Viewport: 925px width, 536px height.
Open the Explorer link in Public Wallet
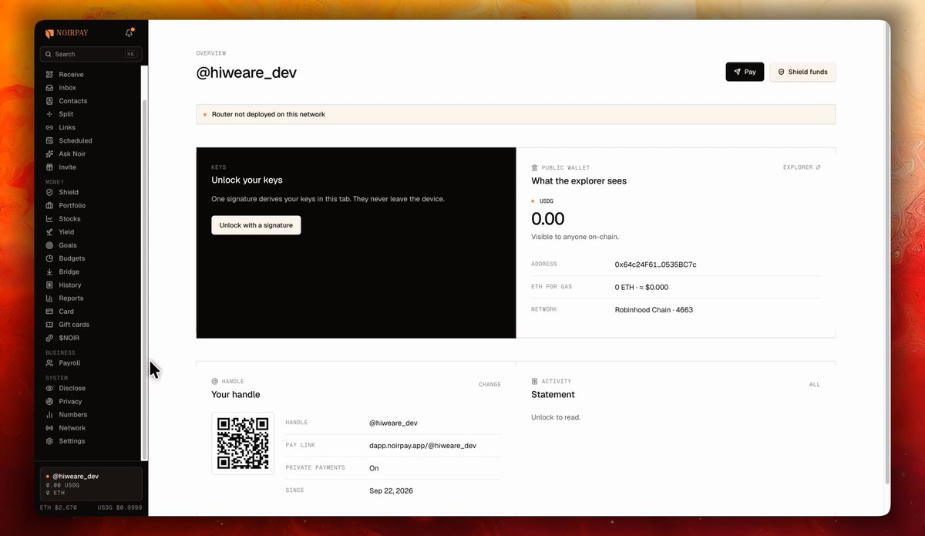[x=802, y=167]
